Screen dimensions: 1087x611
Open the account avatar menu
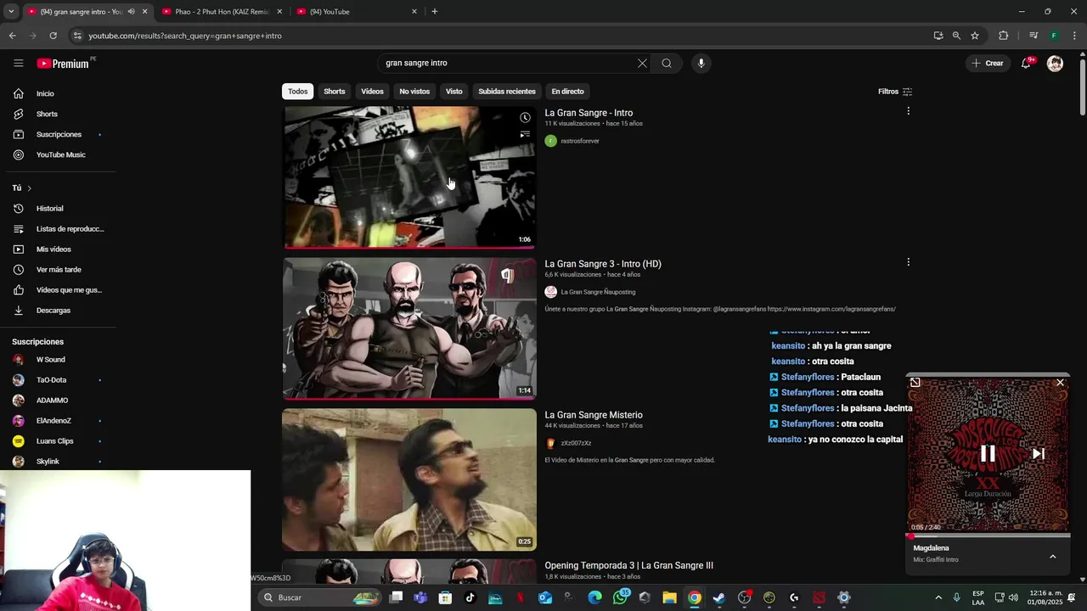tap(1055, 63)
